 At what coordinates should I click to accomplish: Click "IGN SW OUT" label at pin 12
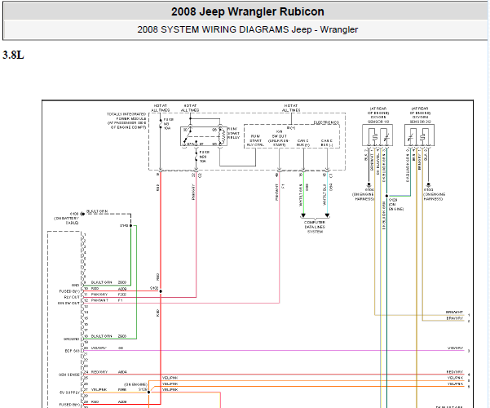click(x=68, y=304)
